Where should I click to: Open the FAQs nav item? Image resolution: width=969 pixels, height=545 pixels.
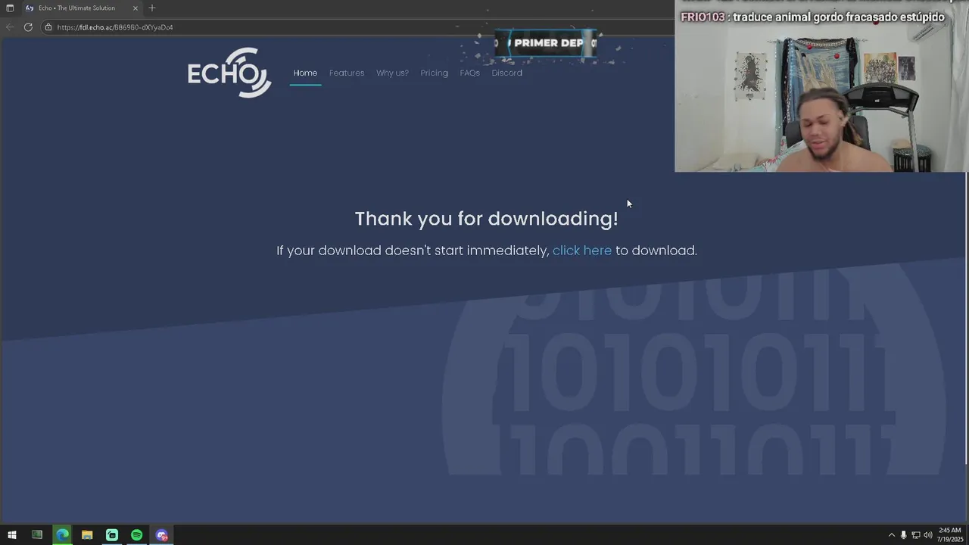point(470,73)
